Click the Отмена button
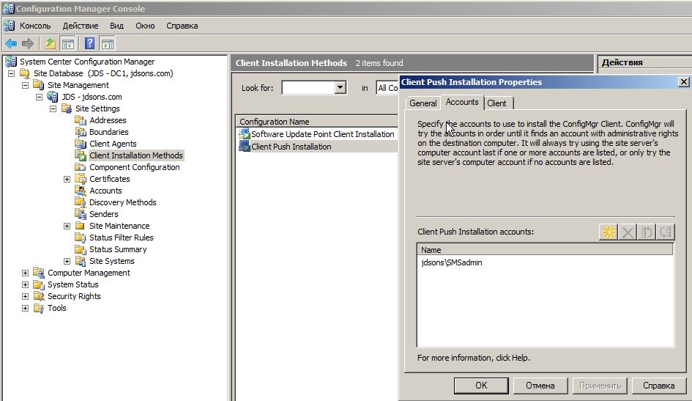The width and height of the screenshot is (692, 401). 540,386
